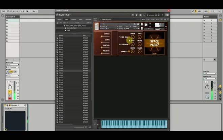This screenshot has height=140, width=223.
Task: Click the 03.nki file icon
Action: [57, 38]
